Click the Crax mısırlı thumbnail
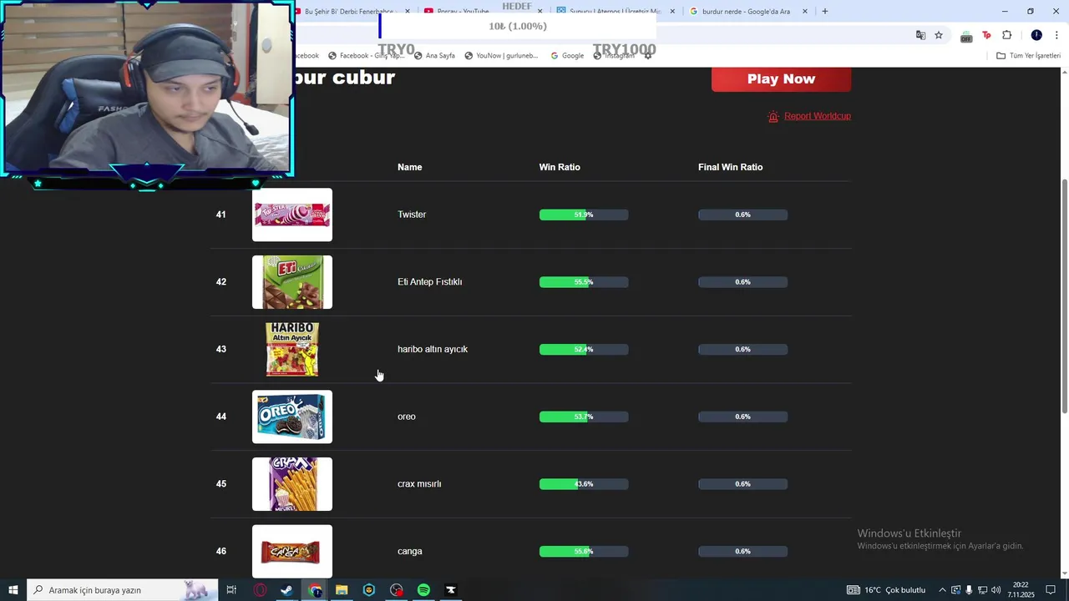The width and height of the screenshot is (1069, 601). tap(292, 484)
